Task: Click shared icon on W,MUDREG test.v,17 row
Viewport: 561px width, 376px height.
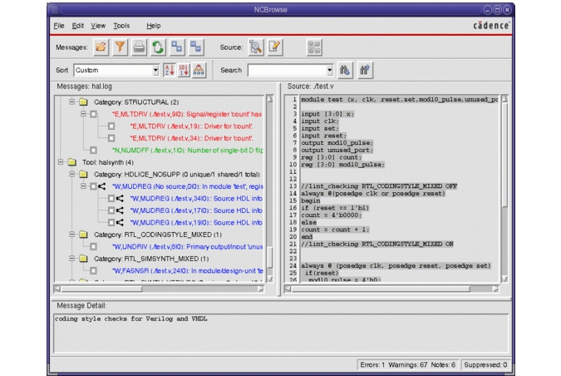Action: pyautogui.click(x=120, y=210)
